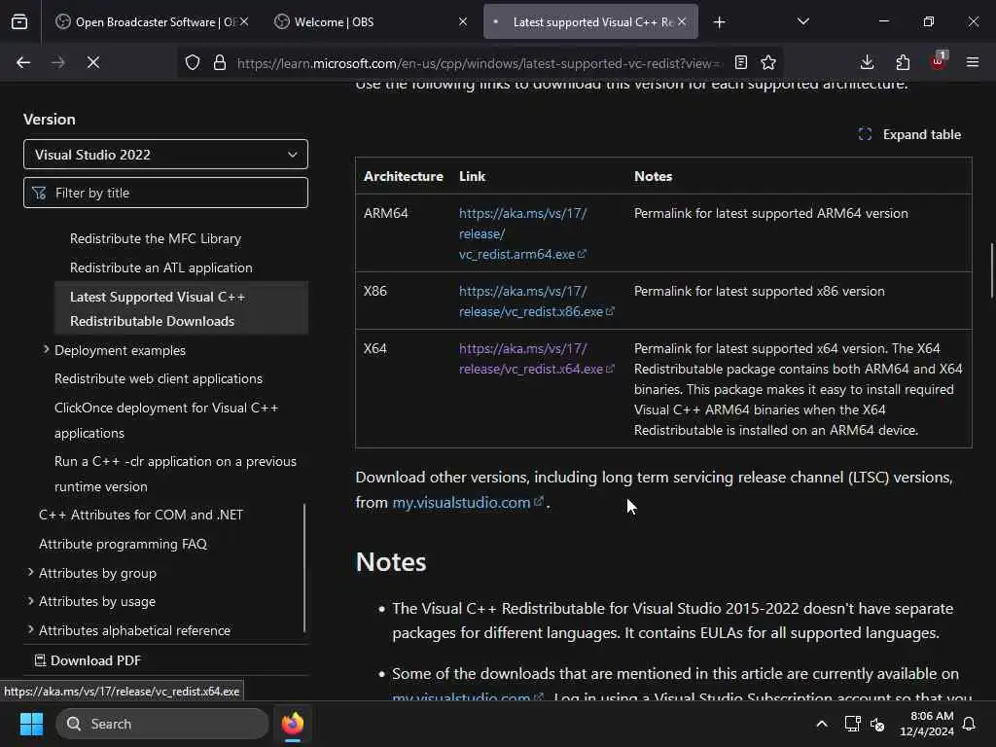This screenshot has width=996, height=747.
Task: Click the Notes section heading
Action: pyautogui.click(x=391, y=562)
